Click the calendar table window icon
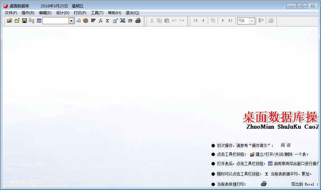This screenshot has width=321, height=190. pos(39,21)
